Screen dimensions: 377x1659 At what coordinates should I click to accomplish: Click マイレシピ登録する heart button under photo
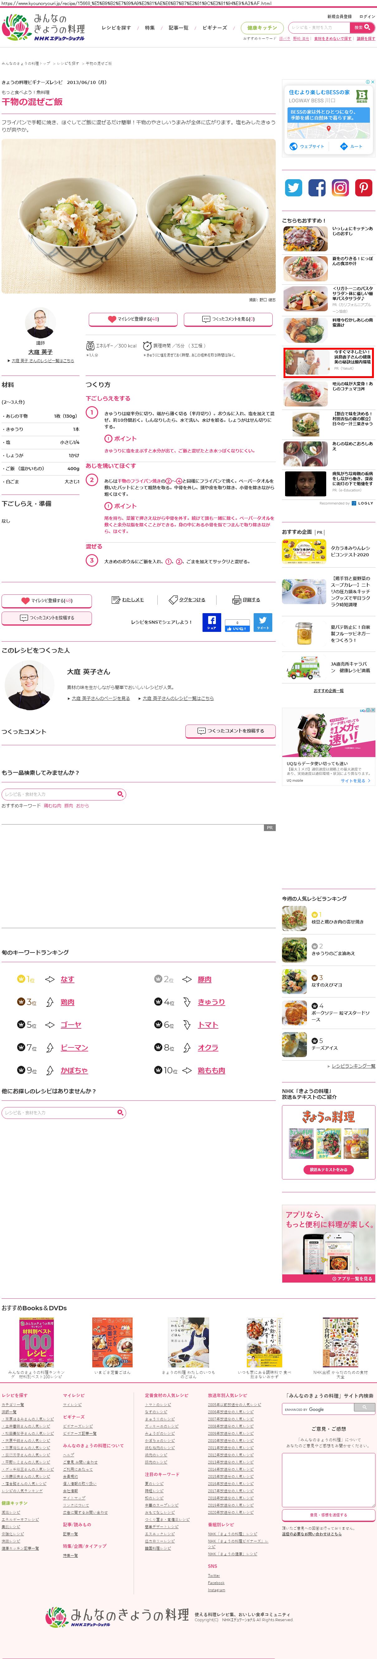pos(134,319)
